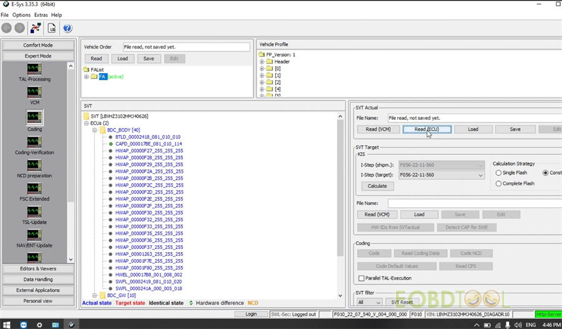This screenshot has width=562, height=329.
Task: Open the Data Handling section
Action: click(38, 280)
